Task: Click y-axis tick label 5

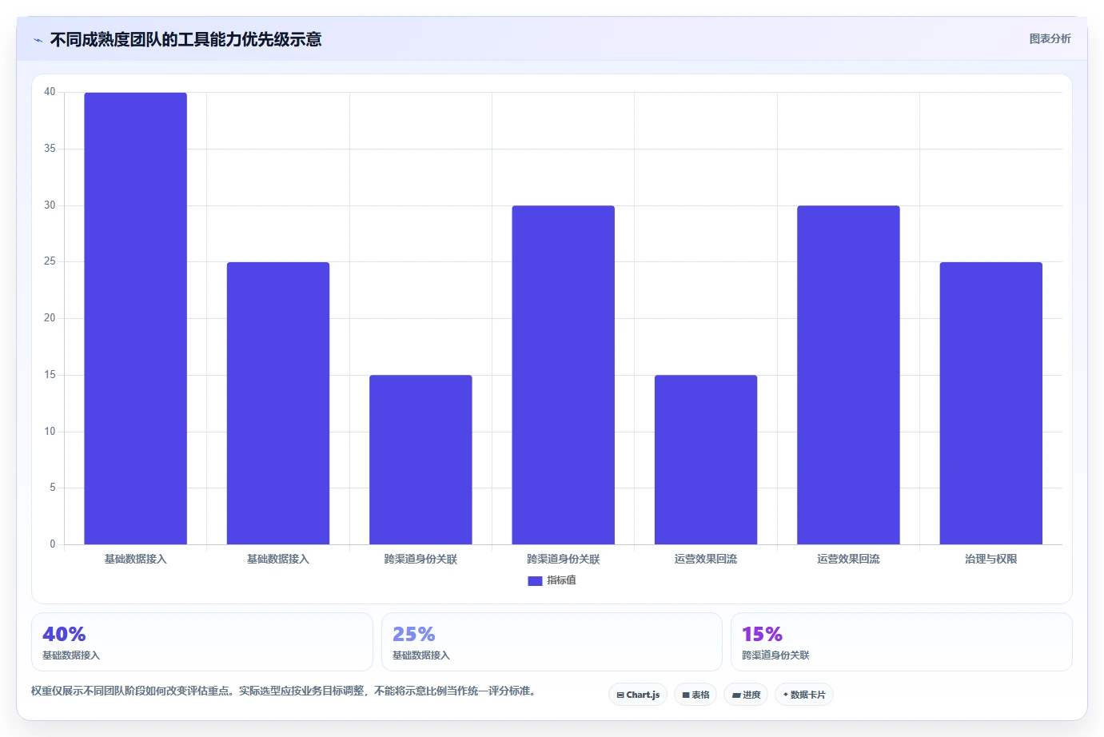Action: pyautogui.click(x=53, y=488)
